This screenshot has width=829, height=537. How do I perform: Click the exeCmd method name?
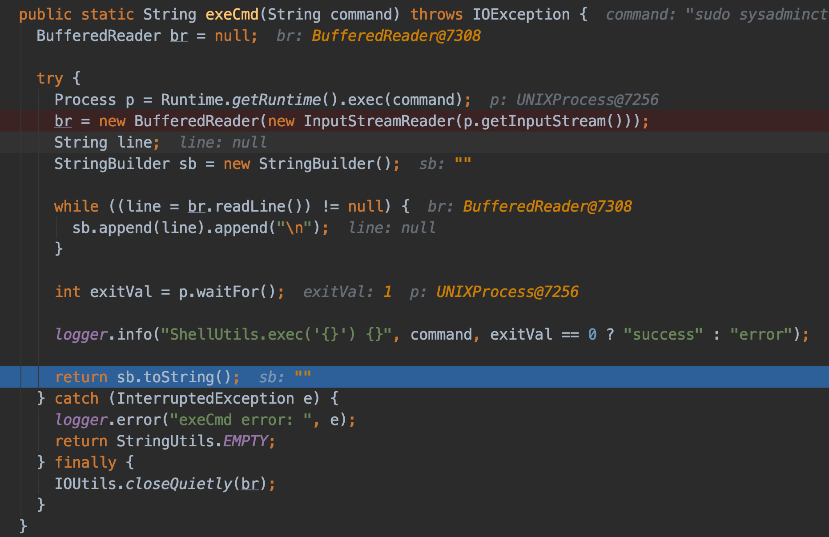pyautogui.click(x=232, y=15)
